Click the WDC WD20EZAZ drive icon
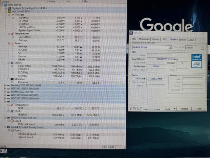 (x=8, y=95)
